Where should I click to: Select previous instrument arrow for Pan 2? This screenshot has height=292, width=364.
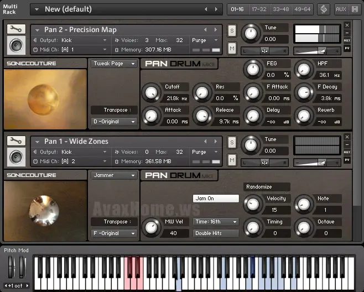(205, 30)
